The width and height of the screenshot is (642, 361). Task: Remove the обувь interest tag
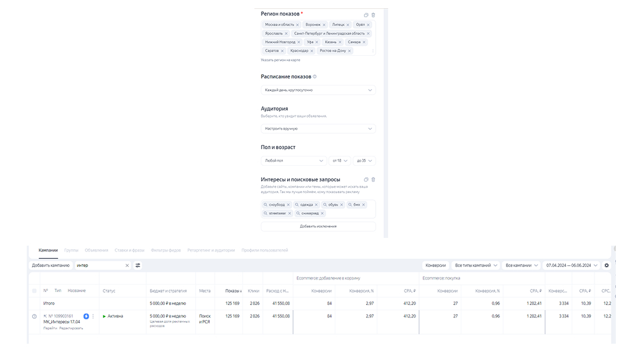click(341, 205)
